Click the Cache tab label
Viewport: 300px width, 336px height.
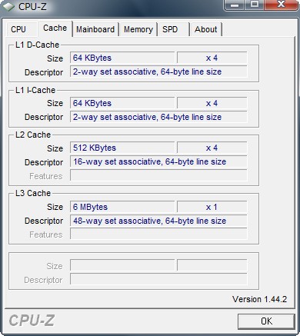pos(55,28)
